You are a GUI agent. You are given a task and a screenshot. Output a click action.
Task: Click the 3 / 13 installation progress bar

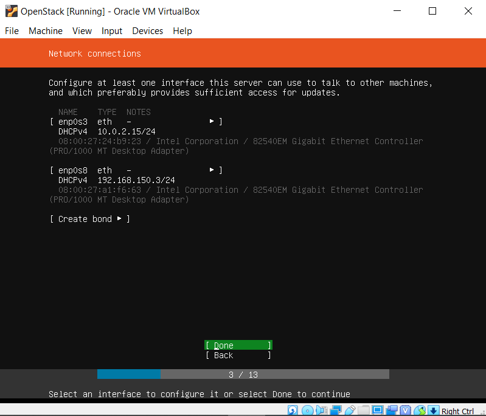243,374
